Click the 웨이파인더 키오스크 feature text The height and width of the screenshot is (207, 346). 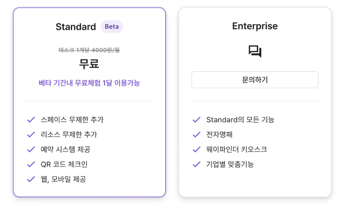pyautogui.click(x=237, y=149)
